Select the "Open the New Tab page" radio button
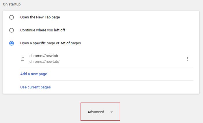 (12, 17)
